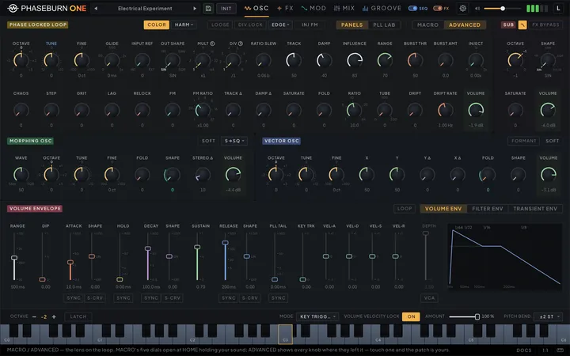
Task: Click the Morphing Osc Volume knob
Action: [x=233, y=174]
